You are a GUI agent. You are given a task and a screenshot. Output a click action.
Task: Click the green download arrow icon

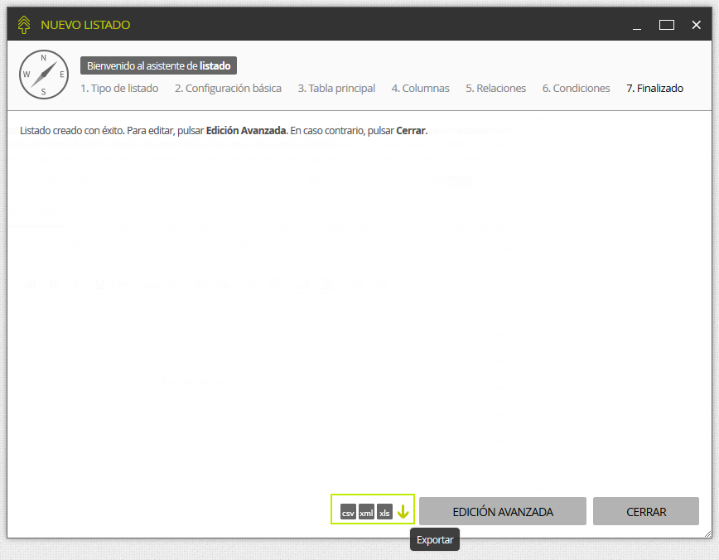tap(403, 511)
